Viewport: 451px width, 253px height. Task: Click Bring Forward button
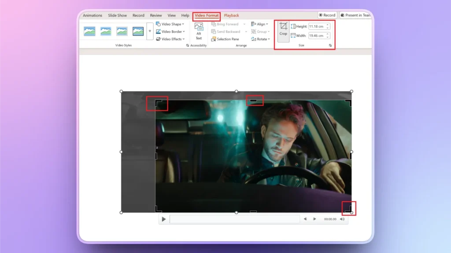tap(225, 24)
